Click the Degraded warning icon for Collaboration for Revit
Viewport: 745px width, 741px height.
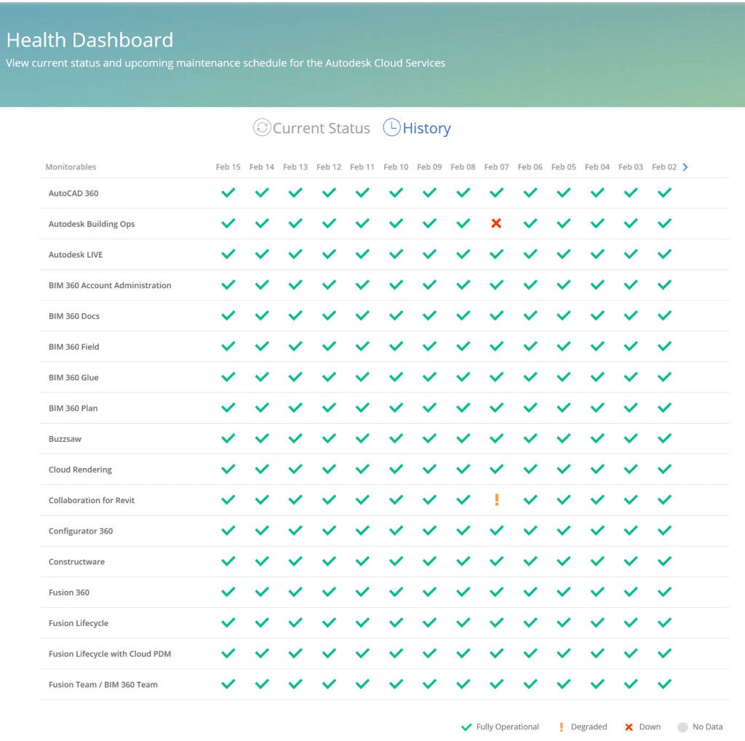[496, 500]
